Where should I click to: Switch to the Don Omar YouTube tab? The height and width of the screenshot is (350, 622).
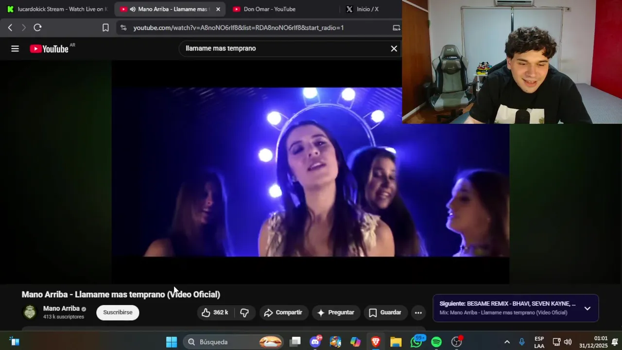click(x=269, y=9)
